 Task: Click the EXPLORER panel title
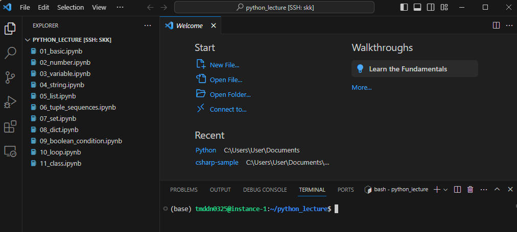pyautogui.click(x=45, y=25)
